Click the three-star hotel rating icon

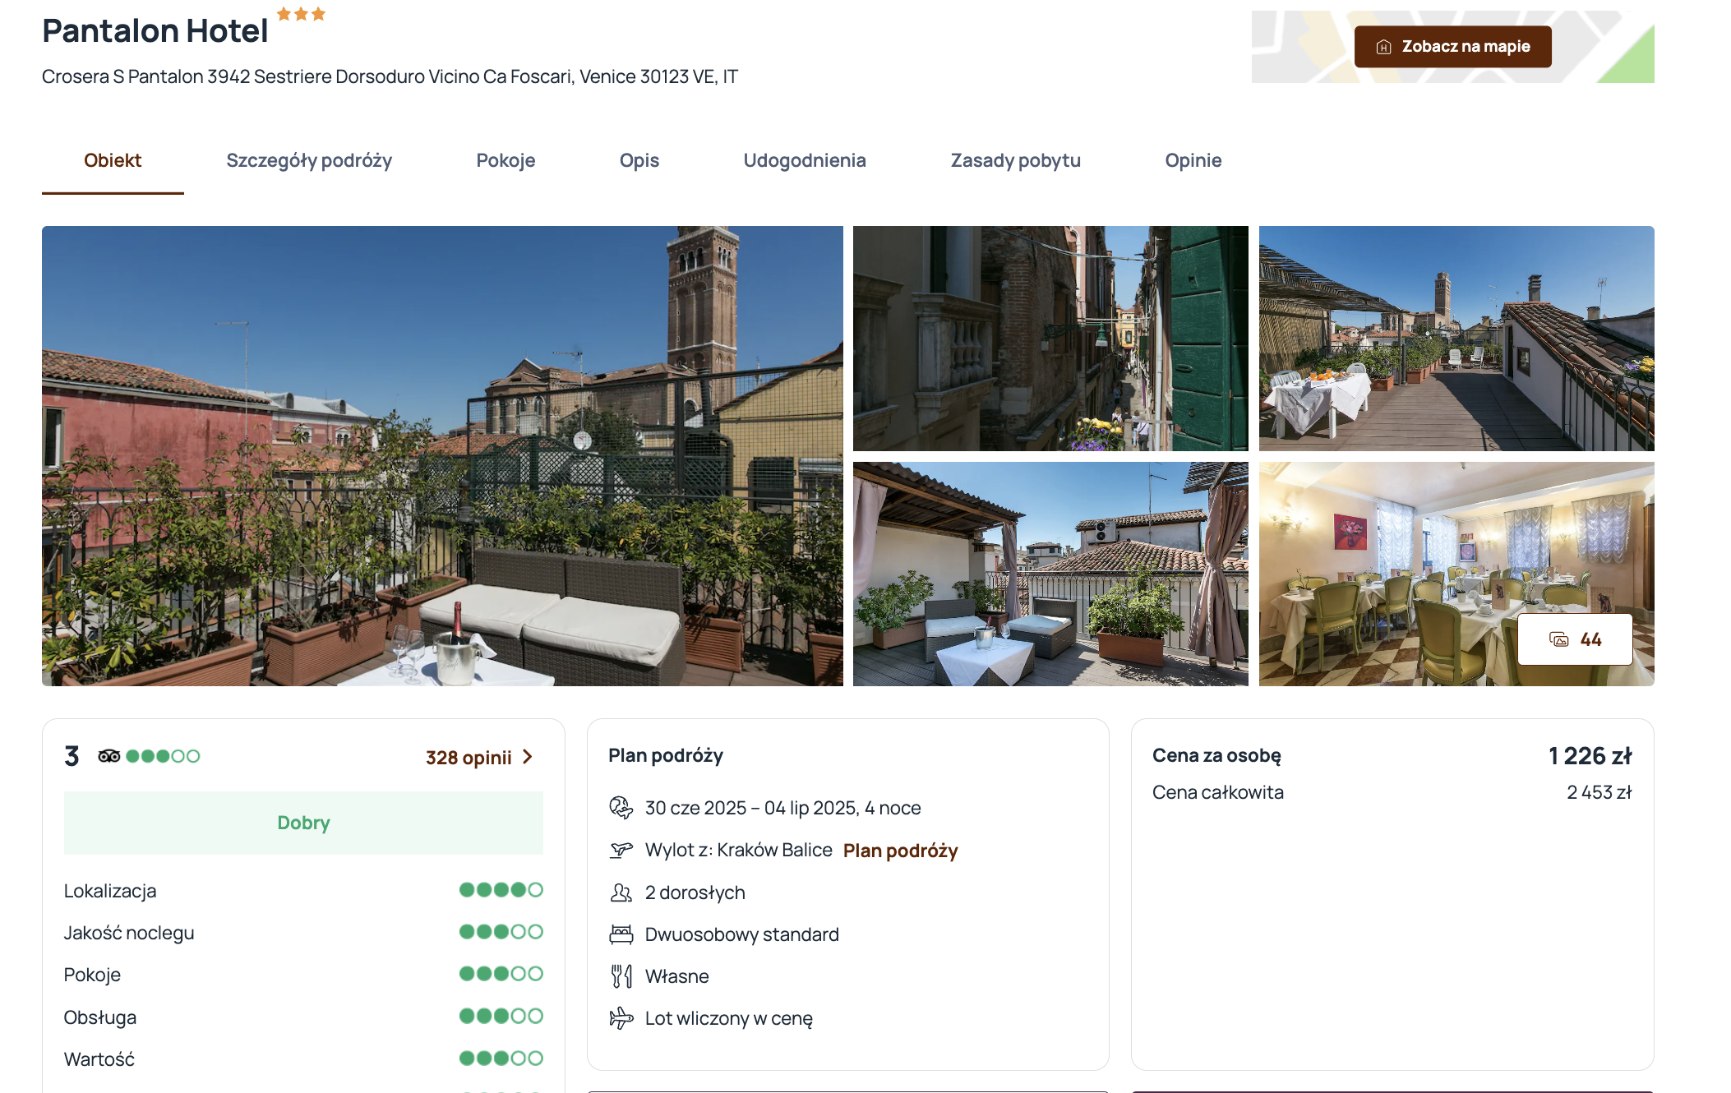coord(301,14)
